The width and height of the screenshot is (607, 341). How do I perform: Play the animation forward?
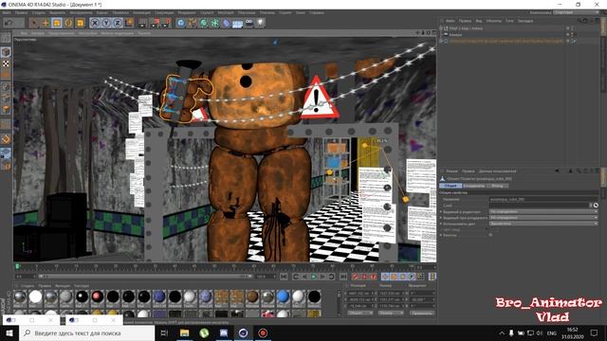point(314,277)
